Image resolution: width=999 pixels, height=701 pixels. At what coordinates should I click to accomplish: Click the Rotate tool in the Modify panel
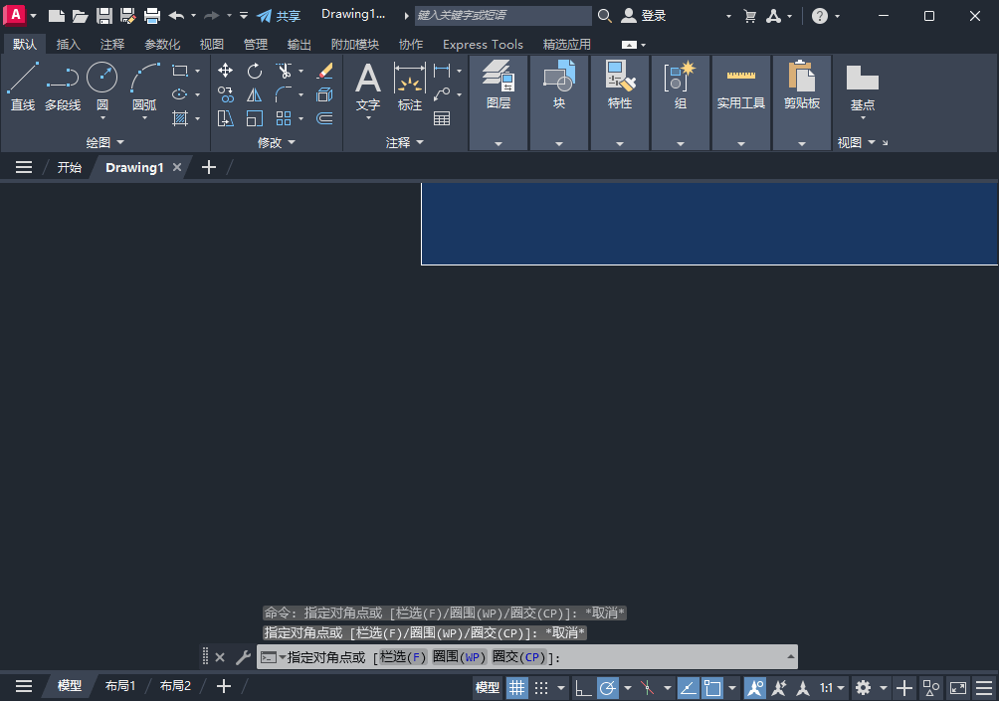tap(255, 71)
